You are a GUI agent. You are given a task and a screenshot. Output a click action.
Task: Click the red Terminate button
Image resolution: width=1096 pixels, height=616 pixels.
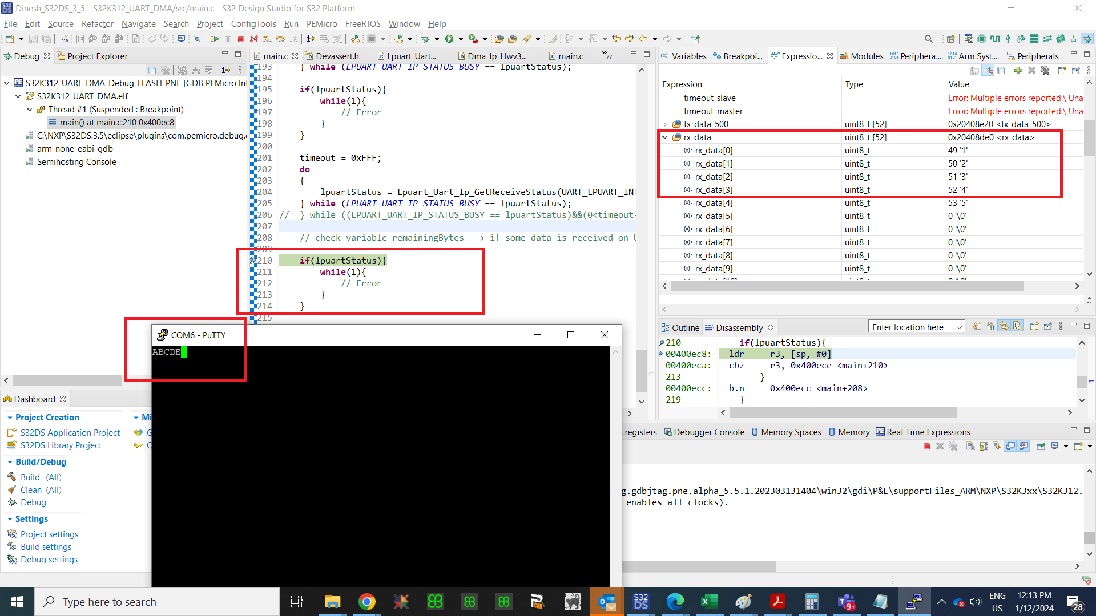241,39
